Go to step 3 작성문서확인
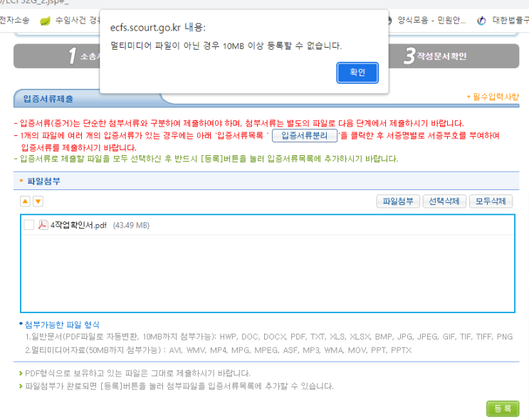Image resolution: width=529 pixels, height=420 pixels. [435, 56]
